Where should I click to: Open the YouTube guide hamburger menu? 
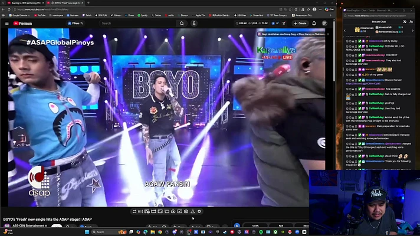[6, 24]
